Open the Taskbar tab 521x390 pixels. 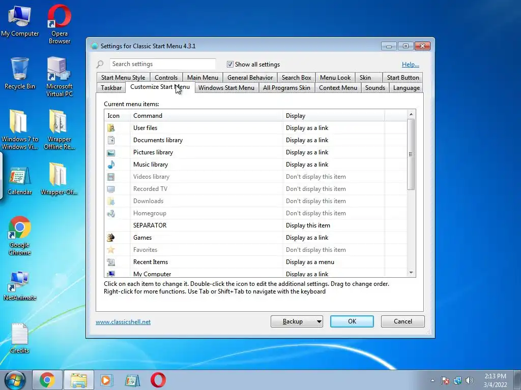pyautogui.click(x=111, y=88)
